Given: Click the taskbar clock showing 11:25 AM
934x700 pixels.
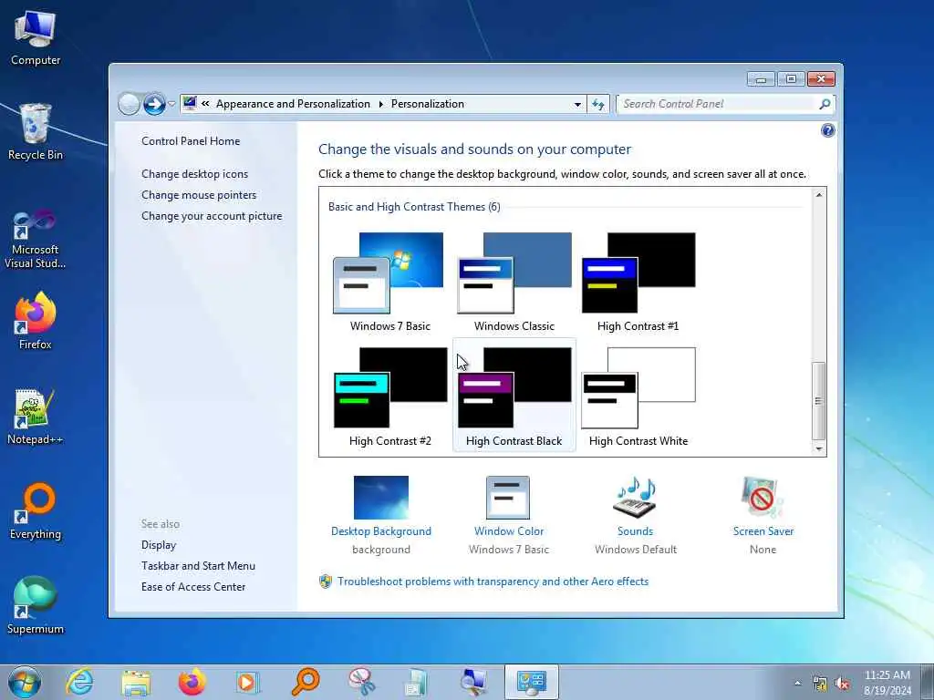Looking at the screenshot, I should pos(887,682).
